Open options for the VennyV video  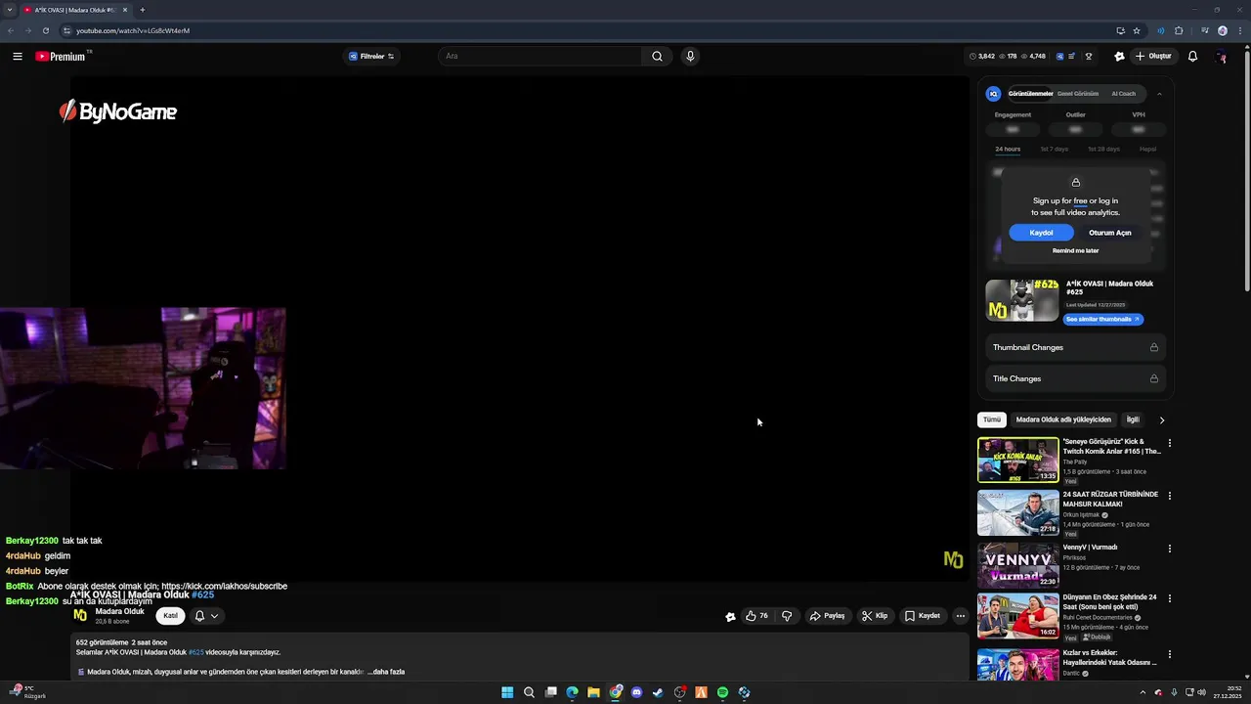click(x=1169, y=549)
